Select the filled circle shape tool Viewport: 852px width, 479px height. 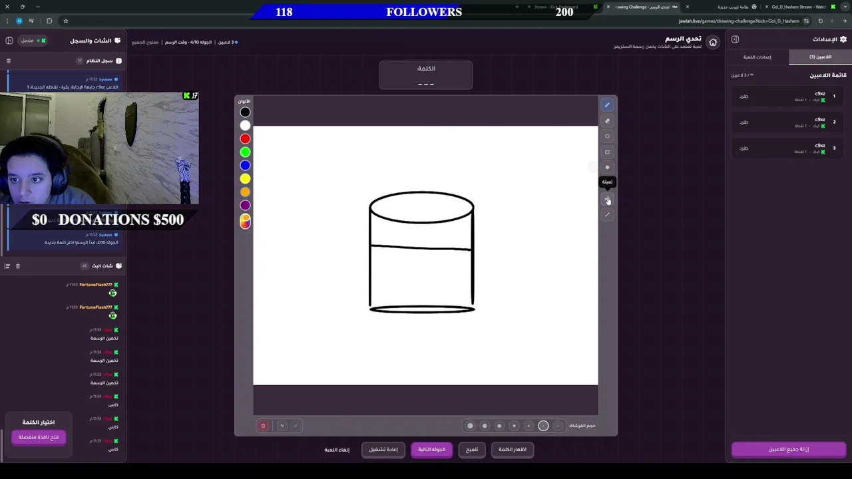tap(607, 168)
